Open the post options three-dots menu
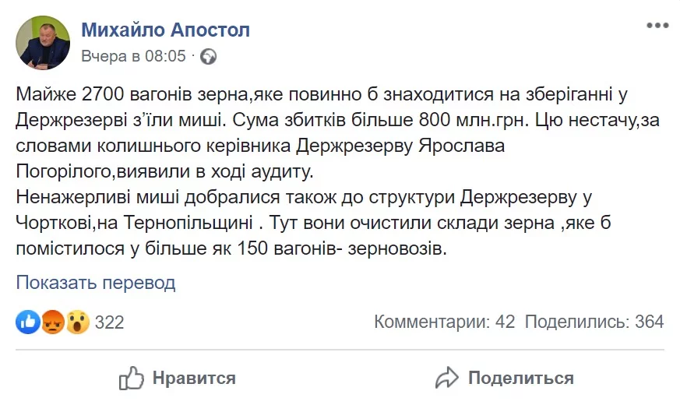680x405 pixels. point(657,26)
